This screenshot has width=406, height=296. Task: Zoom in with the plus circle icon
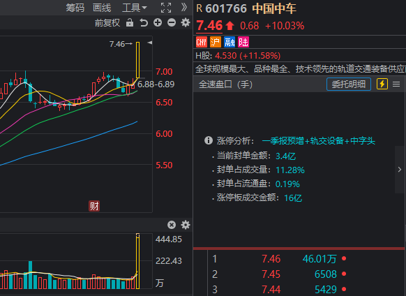click(158, 23)
